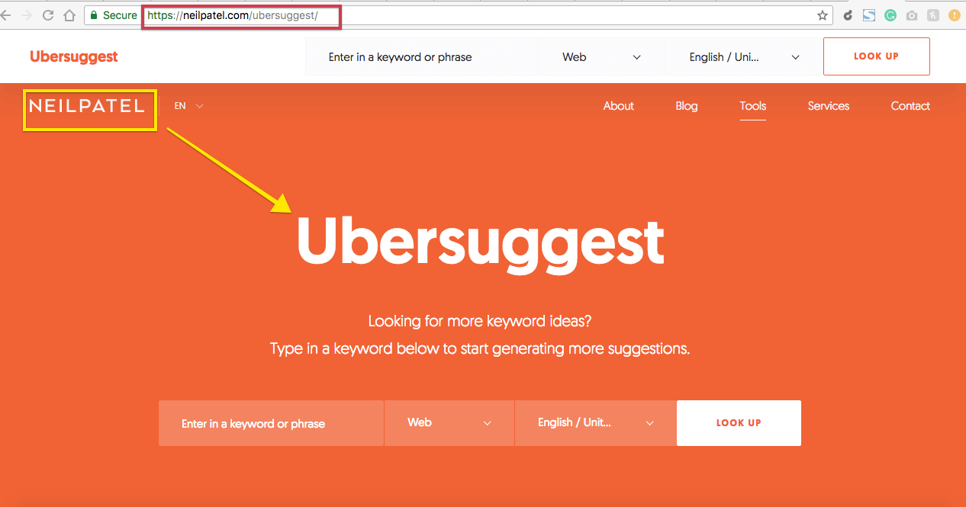This screenshot has width=966, height=507.
Task: Go to the browser home icon
Action: (69, 15)
